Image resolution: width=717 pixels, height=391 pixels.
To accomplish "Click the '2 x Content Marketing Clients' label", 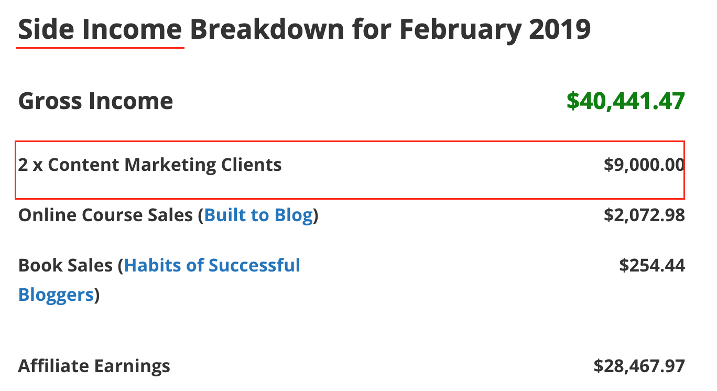I will tap(150, 165).
